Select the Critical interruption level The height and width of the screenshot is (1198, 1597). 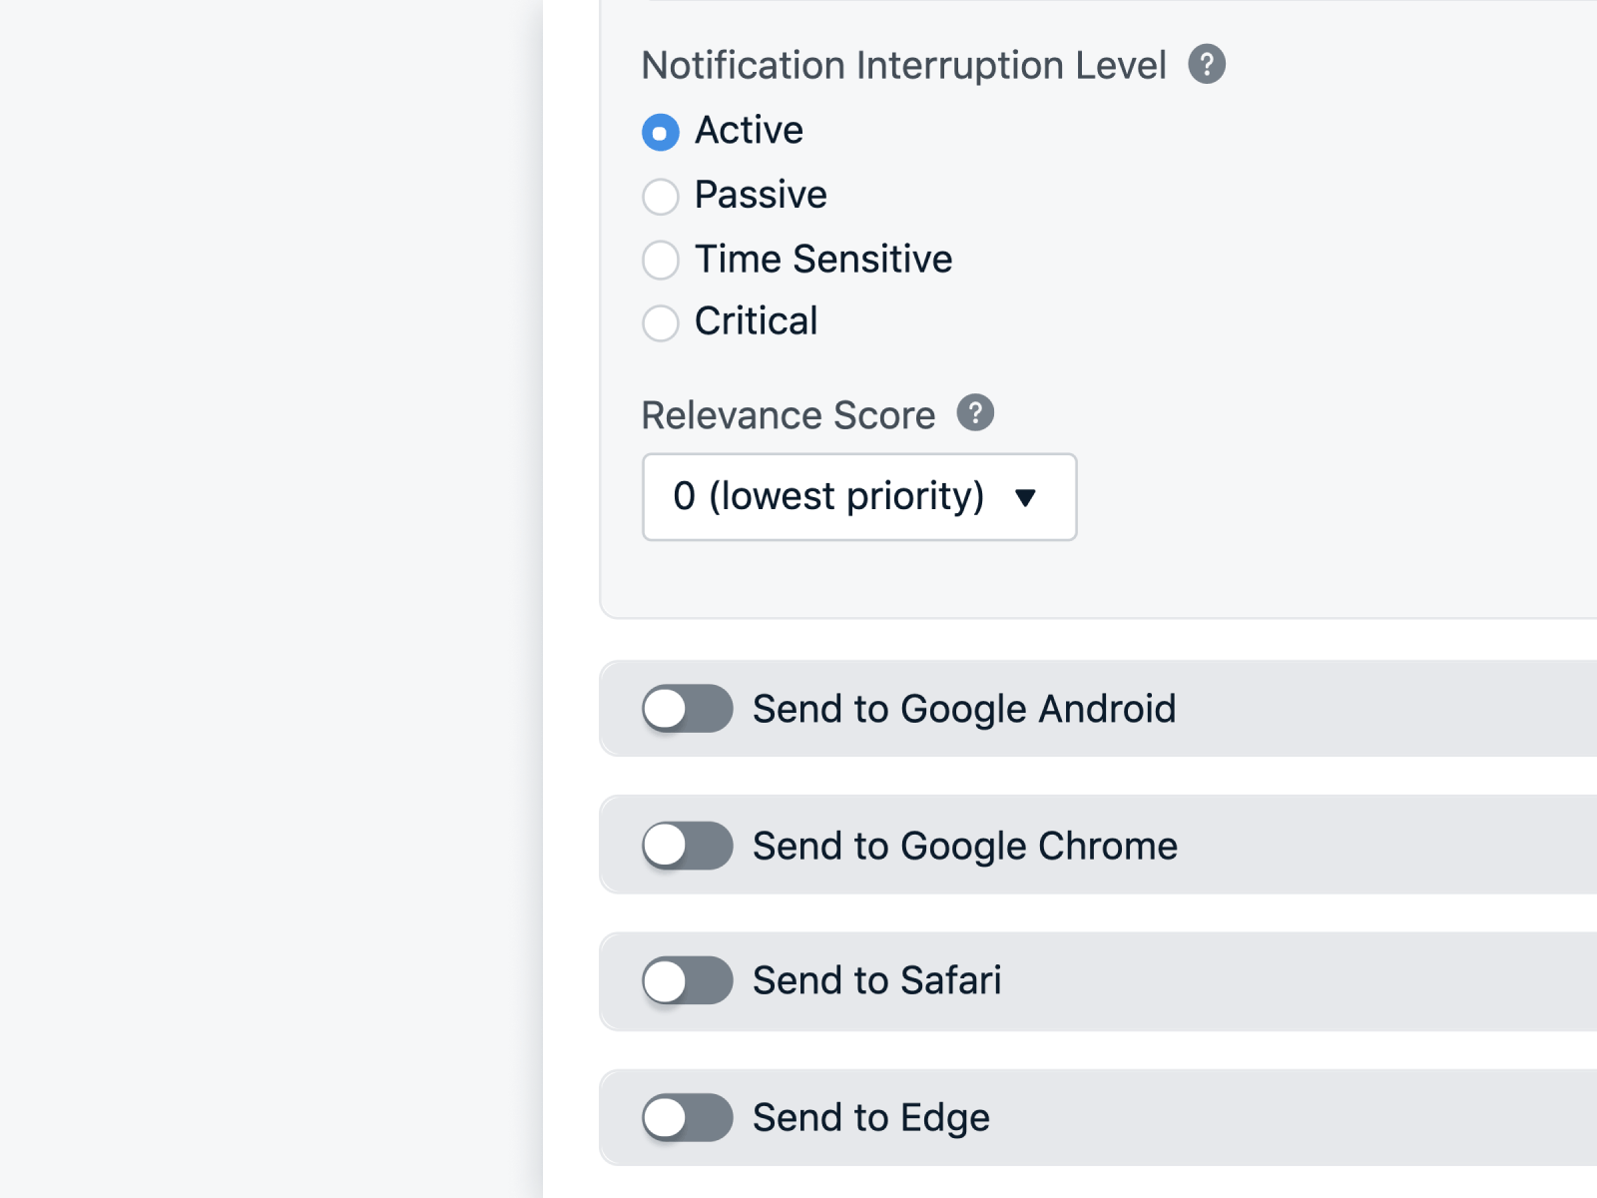pos(660,323)
